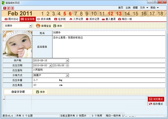
Task: Select day 5 in the calendar strip
Action: pyautogui.click(x=65, y=14)
